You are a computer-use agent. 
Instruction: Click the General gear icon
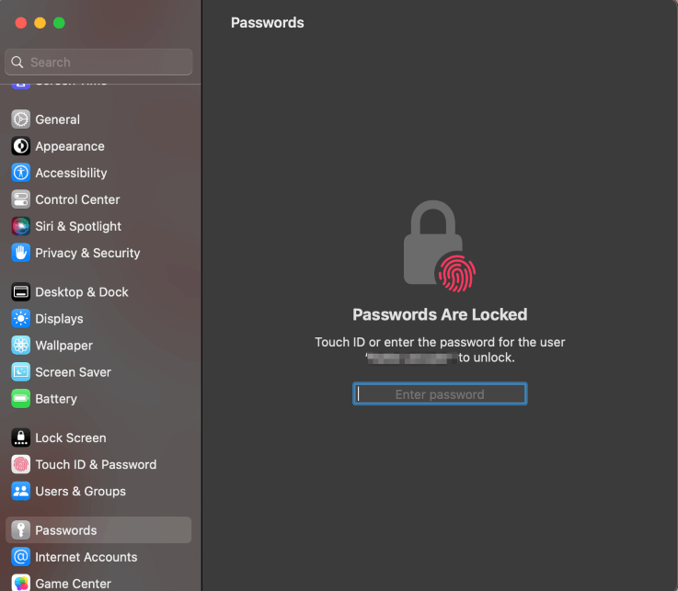[x=20, y=119]
